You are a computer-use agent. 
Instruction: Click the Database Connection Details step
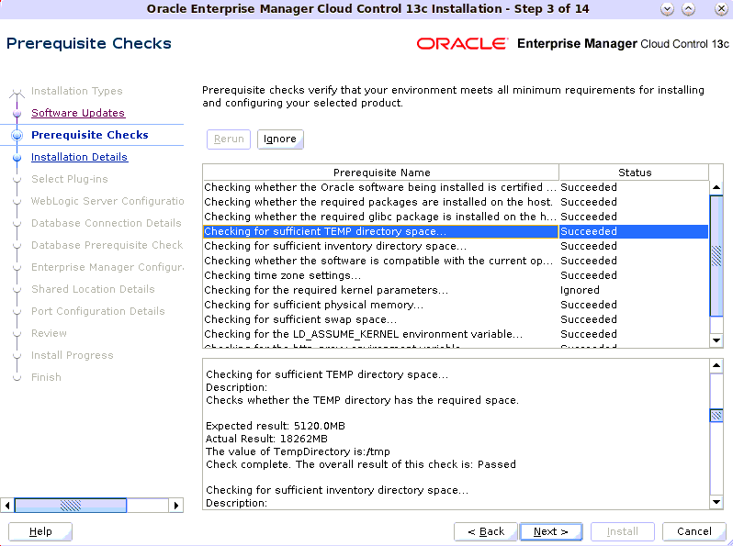[x=107, y=223]
